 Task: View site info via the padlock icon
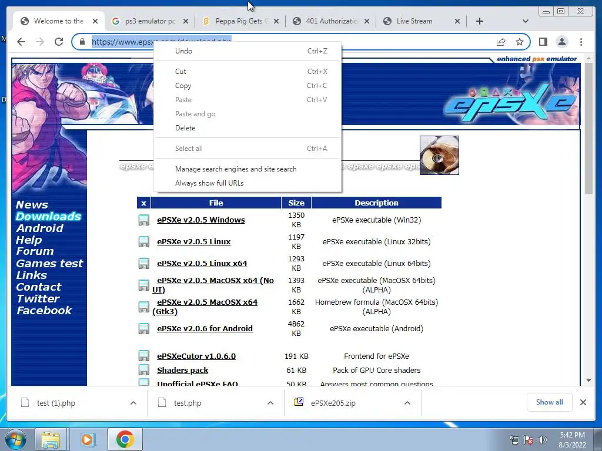pyautogui.click(x=82, y=42)
